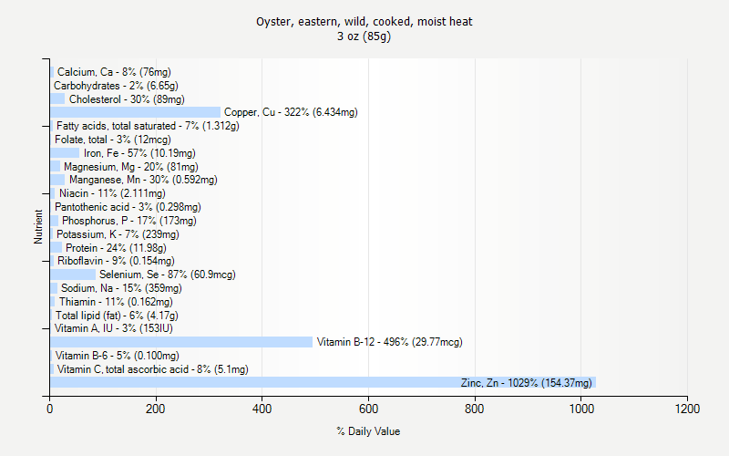Click the 1200 tick on x-axis
This screenshot has width=729, height=456.
tap(686, 409)
